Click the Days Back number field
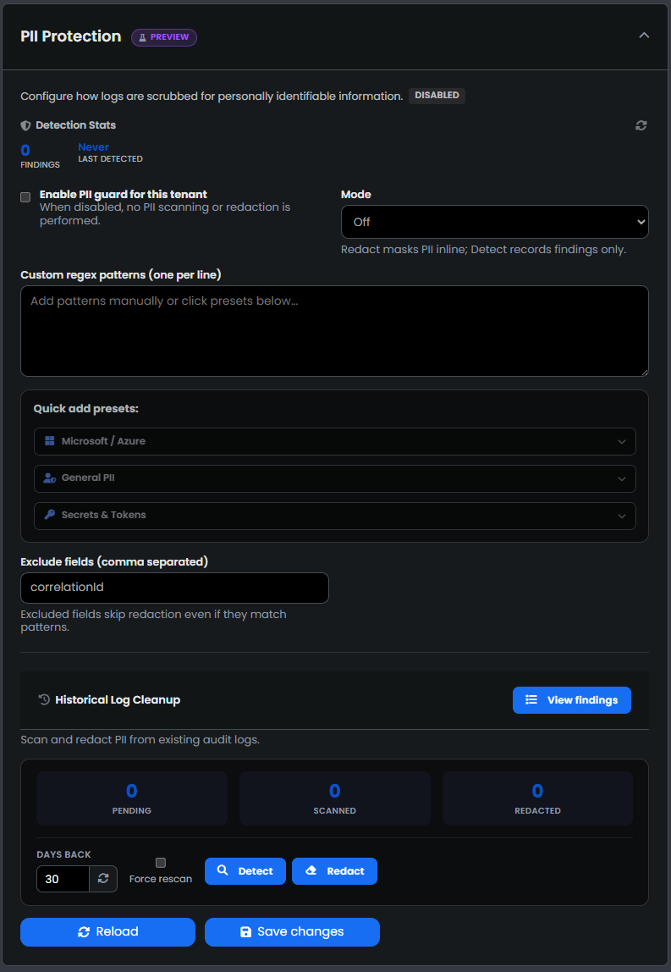This screenshot has height=972, width=671. click(63, 878)
